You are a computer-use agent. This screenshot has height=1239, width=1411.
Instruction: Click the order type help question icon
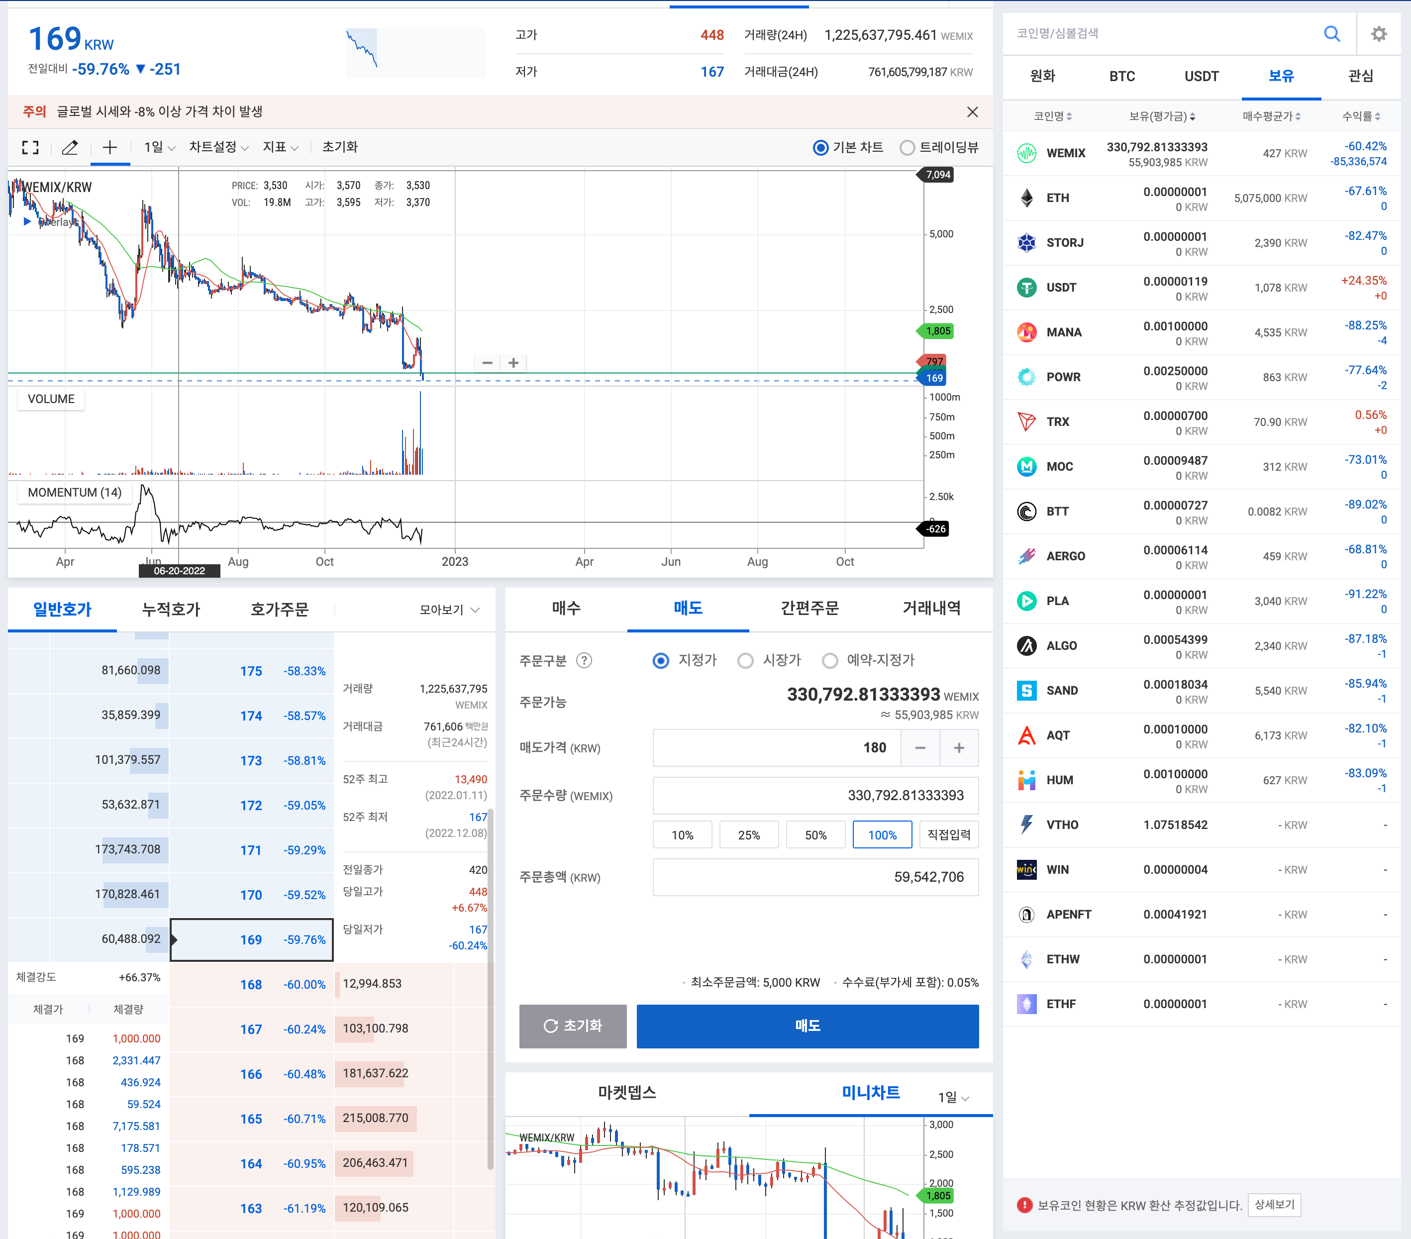click(584, 661)
